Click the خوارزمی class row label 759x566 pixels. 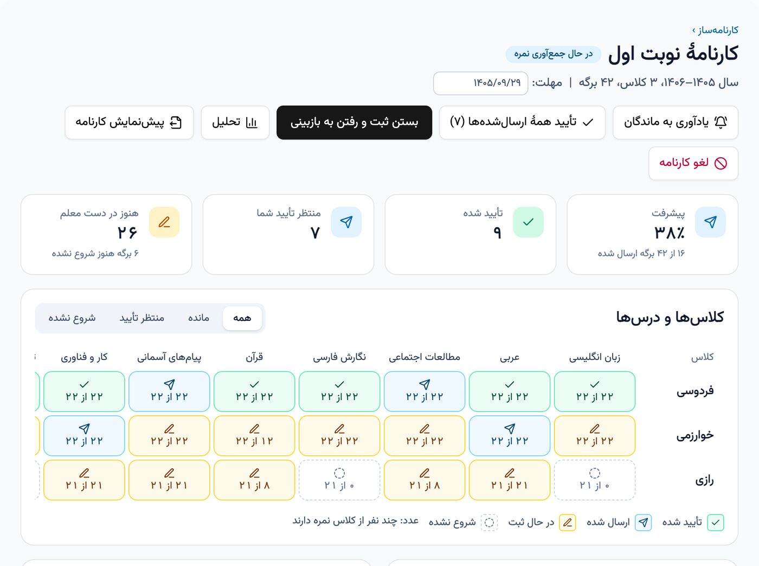[695, 436]
